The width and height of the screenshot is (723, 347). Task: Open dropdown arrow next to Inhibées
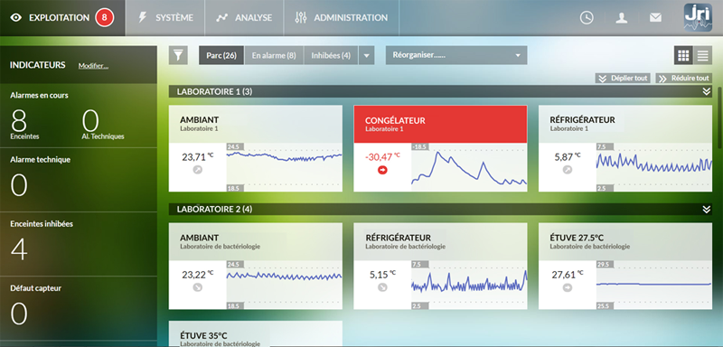pyautogui.click(x=366, y=56)
